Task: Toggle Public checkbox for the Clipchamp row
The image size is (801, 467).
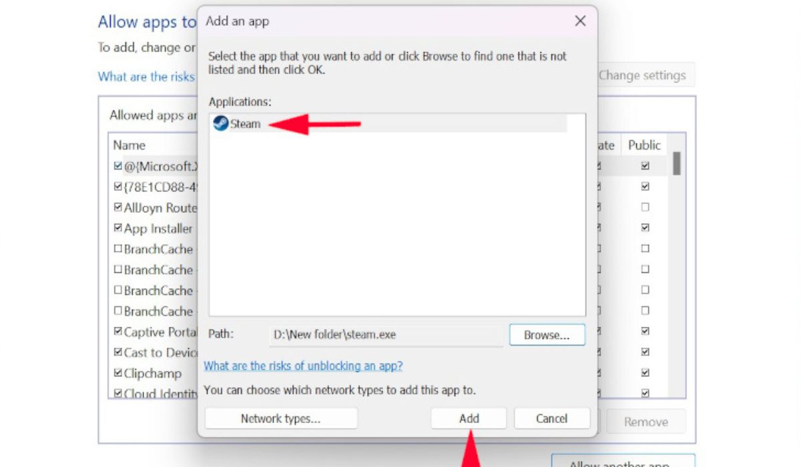Action: point(645,373)
